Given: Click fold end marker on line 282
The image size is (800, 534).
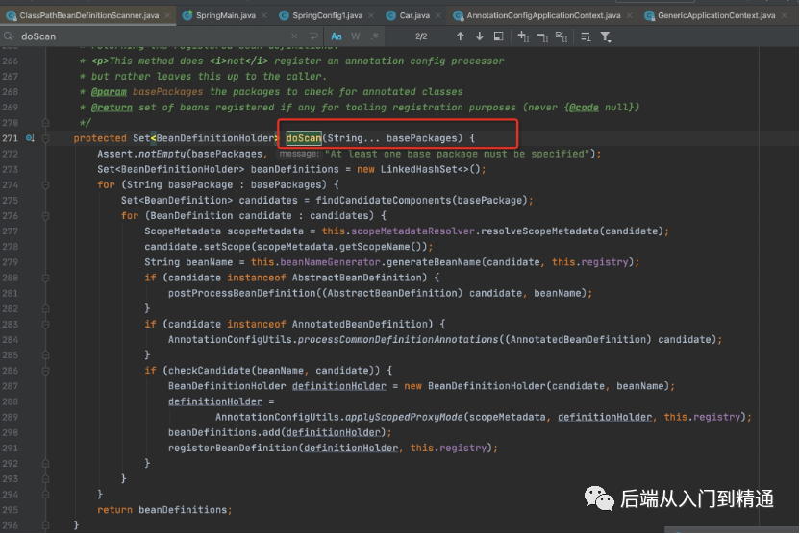Looking at the screenshot, I should coord(45,309).
